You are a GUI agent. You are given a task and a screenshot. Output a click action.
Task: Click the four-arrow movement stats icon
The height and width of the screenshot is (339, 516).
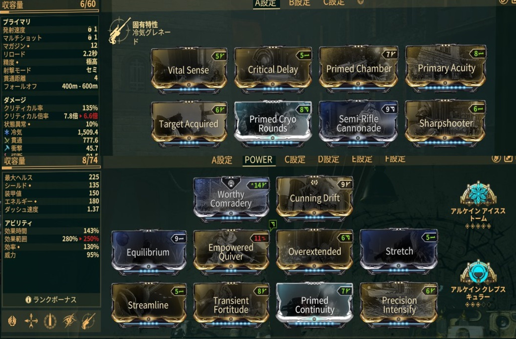31,321
